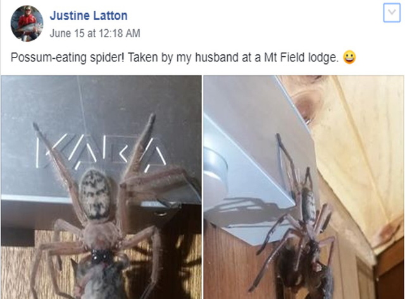Click the grinning emoji in the post
Screen dimensions: 405x299
coord(349,58)
